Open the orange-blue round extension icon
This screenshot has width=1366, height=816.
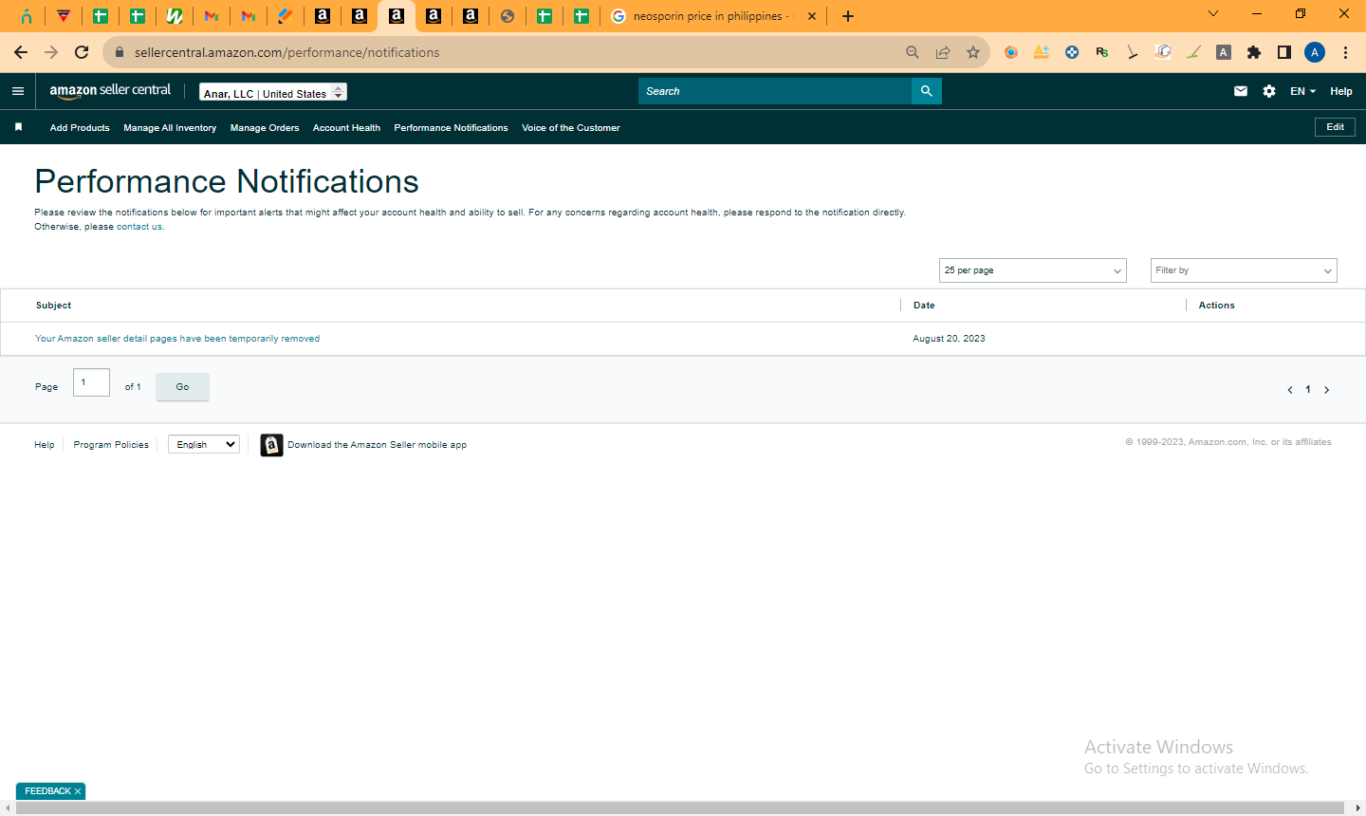click(x=1011, y=52)
